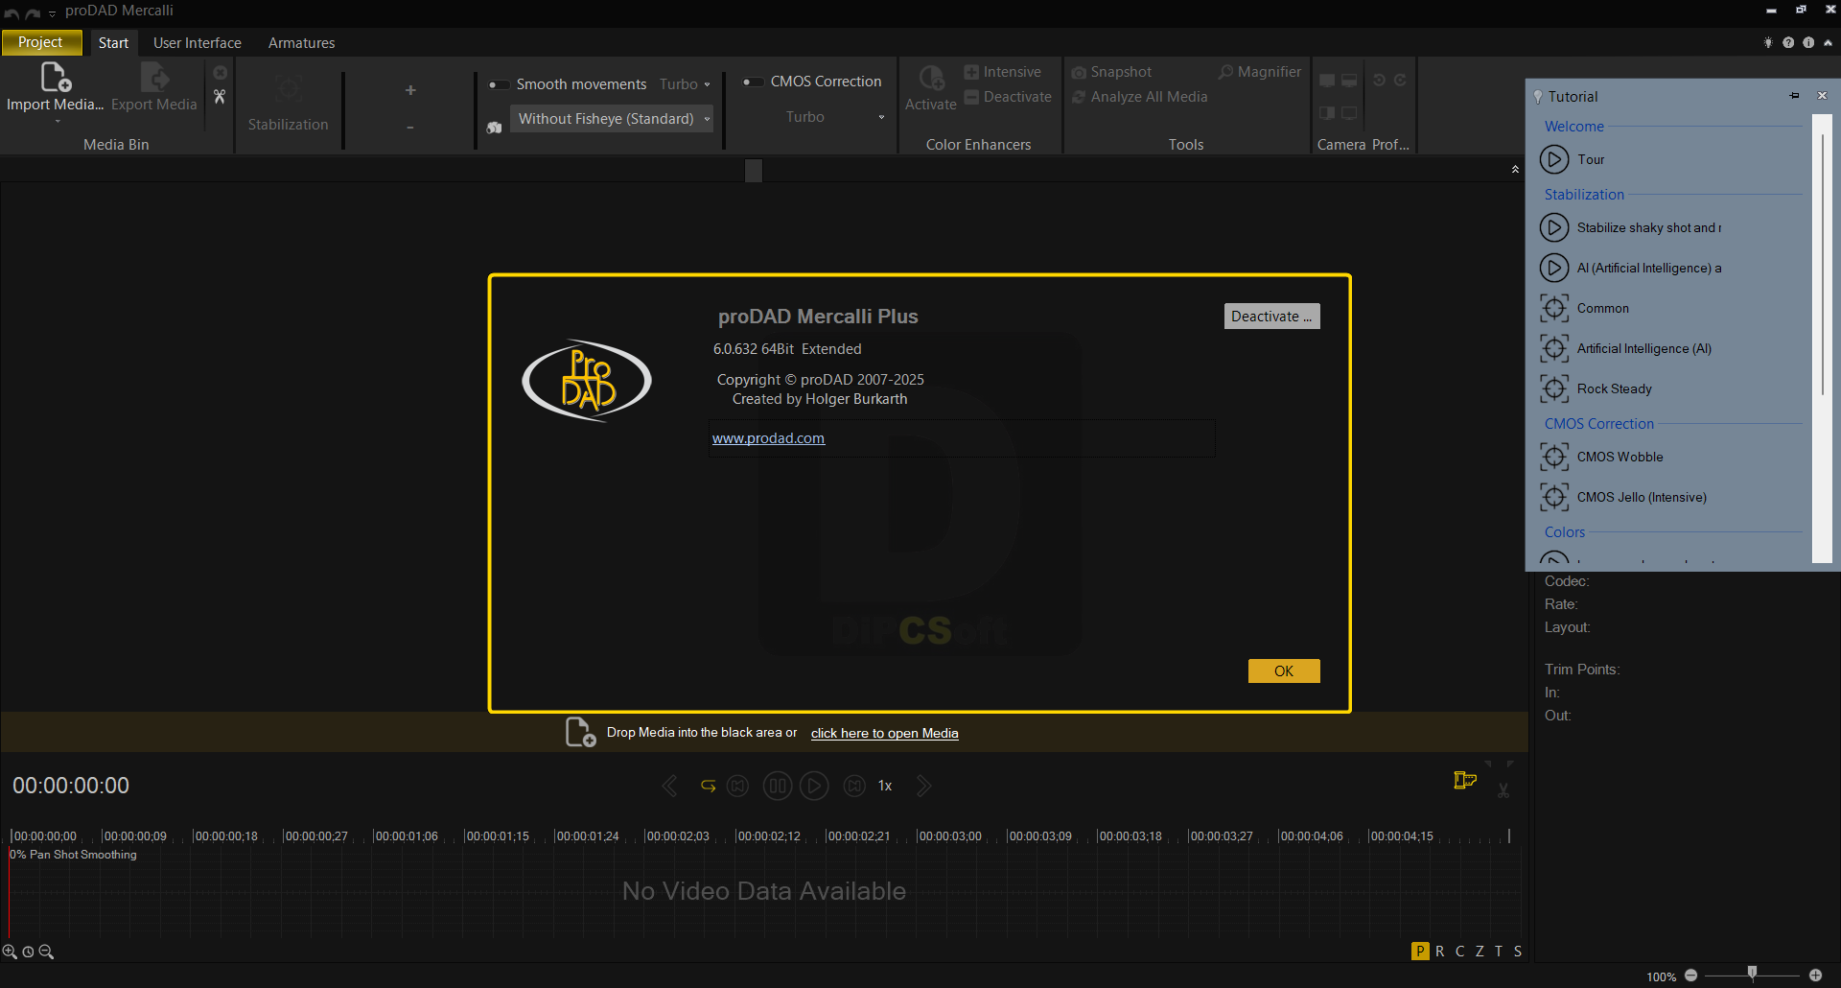Click the 'click here to open Media' link
Viewport: 1841px width, 988px height.
[x=884, y=733]
